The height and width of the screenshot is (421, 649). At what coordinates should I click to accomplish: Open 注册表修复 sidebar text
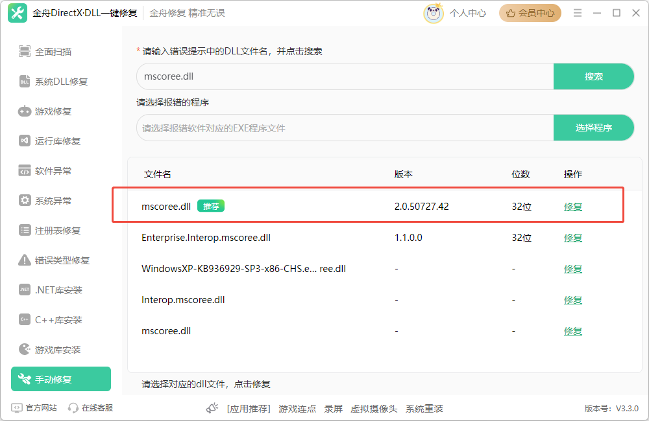pos(58,230)
